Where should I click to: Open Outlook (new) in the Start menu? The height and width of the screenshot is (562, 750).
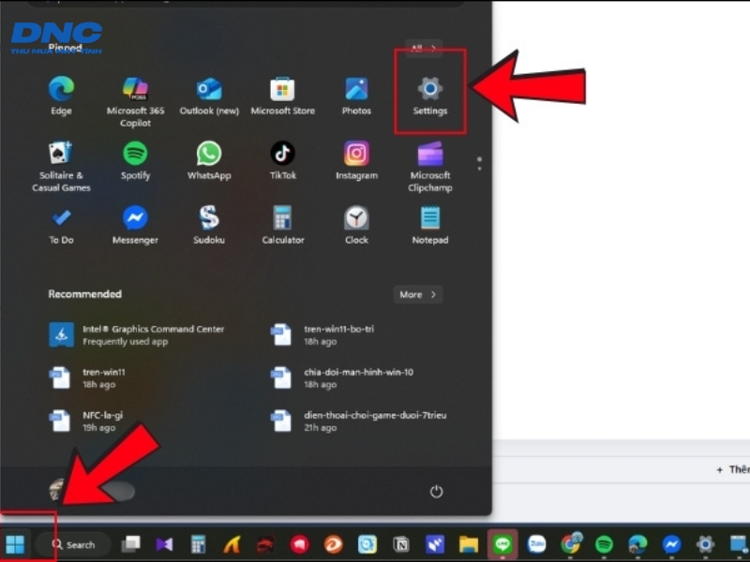(209, 96)
